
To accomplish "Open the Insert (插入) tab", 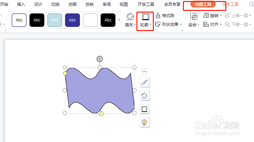I will 21,4.
